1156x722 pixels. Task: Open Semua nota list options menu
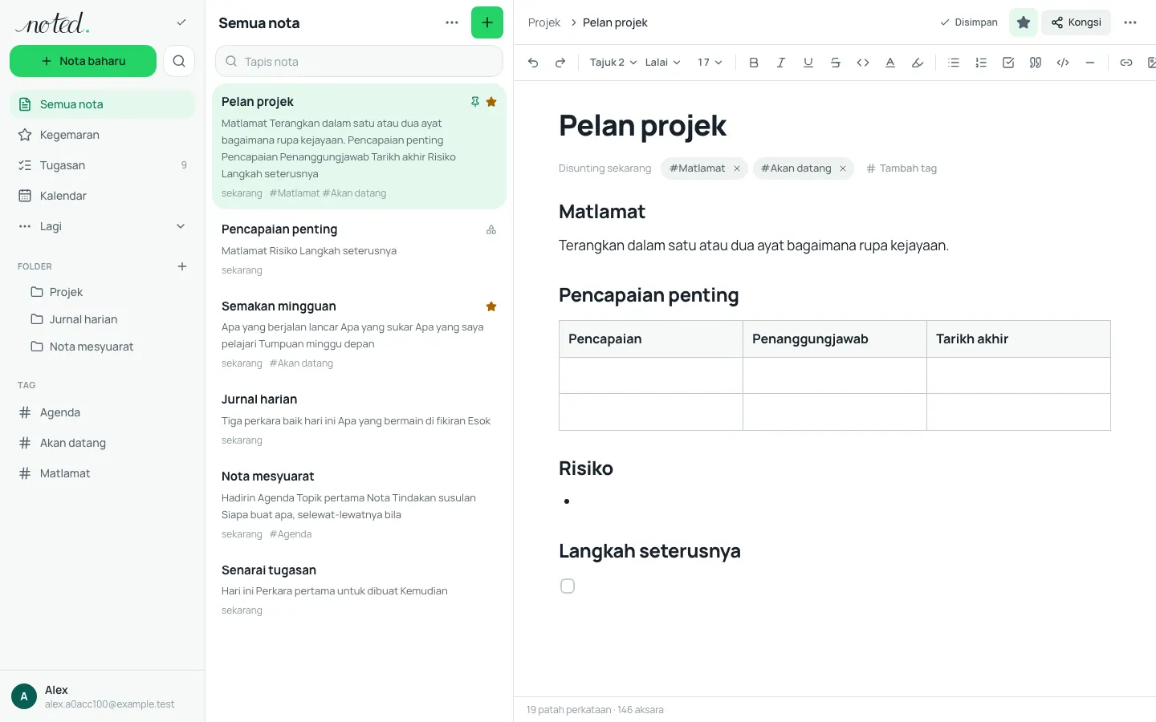452,22
